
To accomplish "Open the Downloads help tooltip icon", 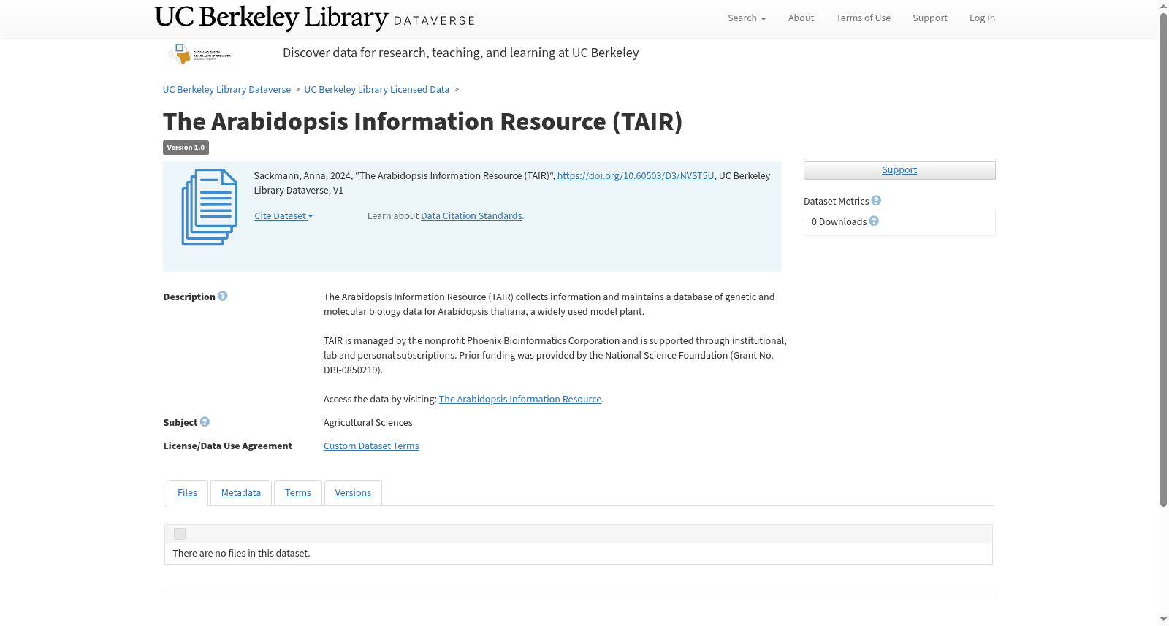I will (x=874, y=221).
